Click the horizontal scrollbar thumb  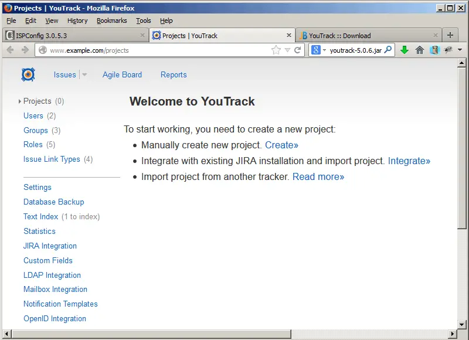tap(151, 334)
